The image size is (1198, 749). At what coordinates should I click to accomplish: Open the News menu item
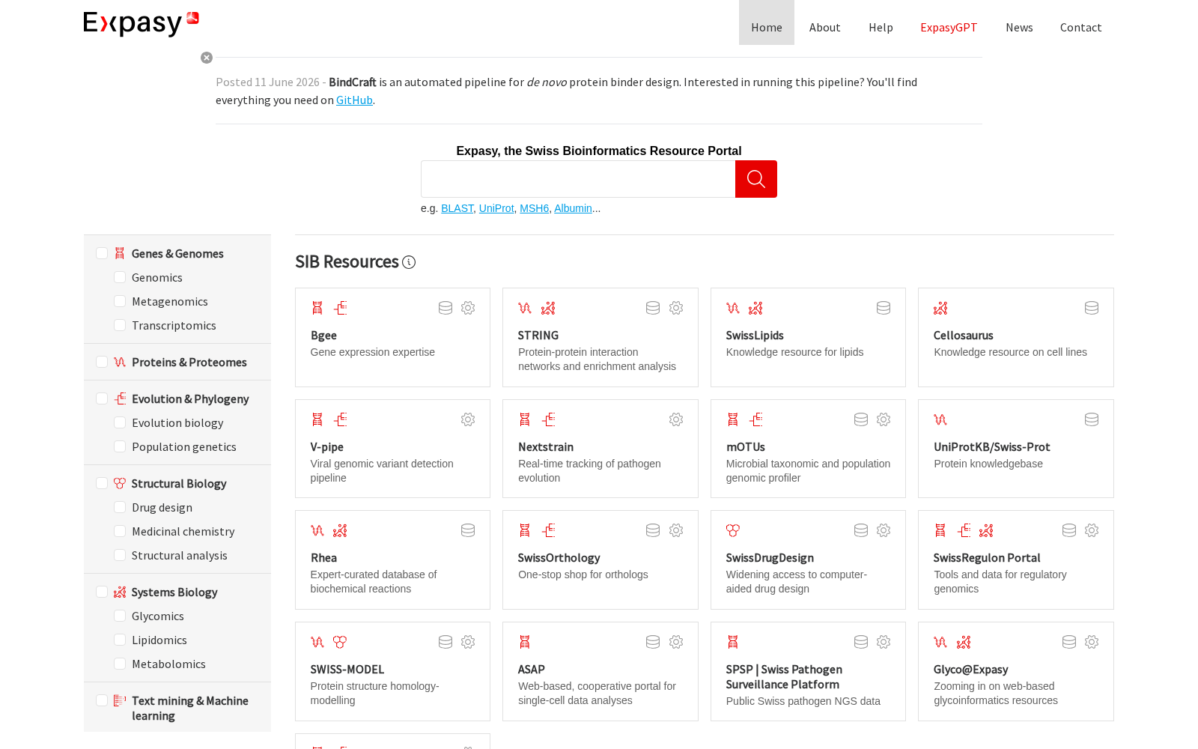click(x=1019, y=27)
